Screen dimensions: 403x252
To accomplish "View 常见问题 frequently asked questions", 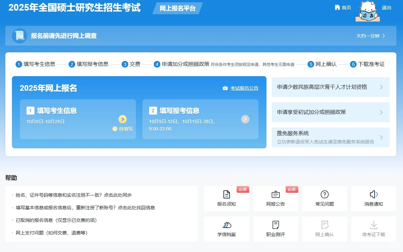I will coord(325,199).
